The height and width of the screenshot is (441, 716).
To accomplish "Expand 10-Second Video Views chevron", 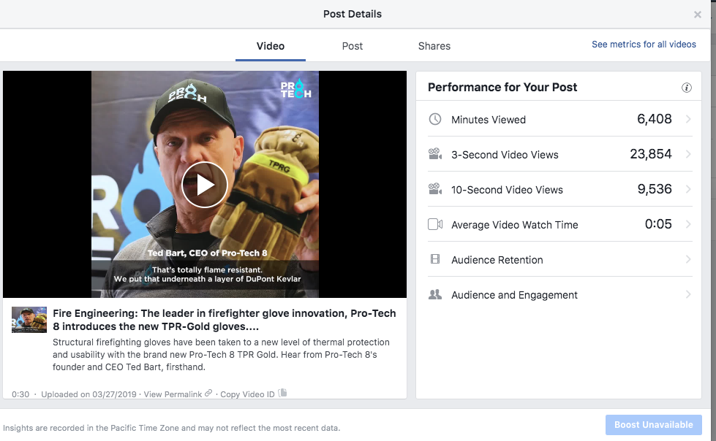I will [x=688, y=189].
